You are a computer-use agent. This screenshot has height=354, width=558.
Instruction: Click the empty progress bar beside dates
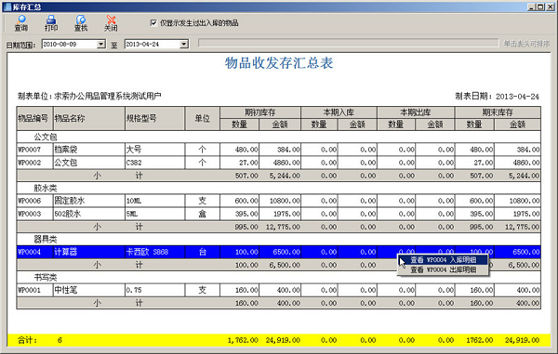[x=349, y=44]
